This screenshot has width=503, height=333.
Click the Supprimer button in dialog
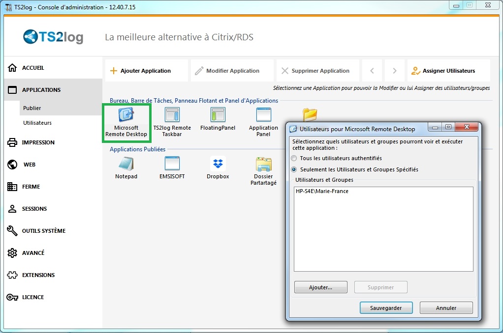[381, 287]
